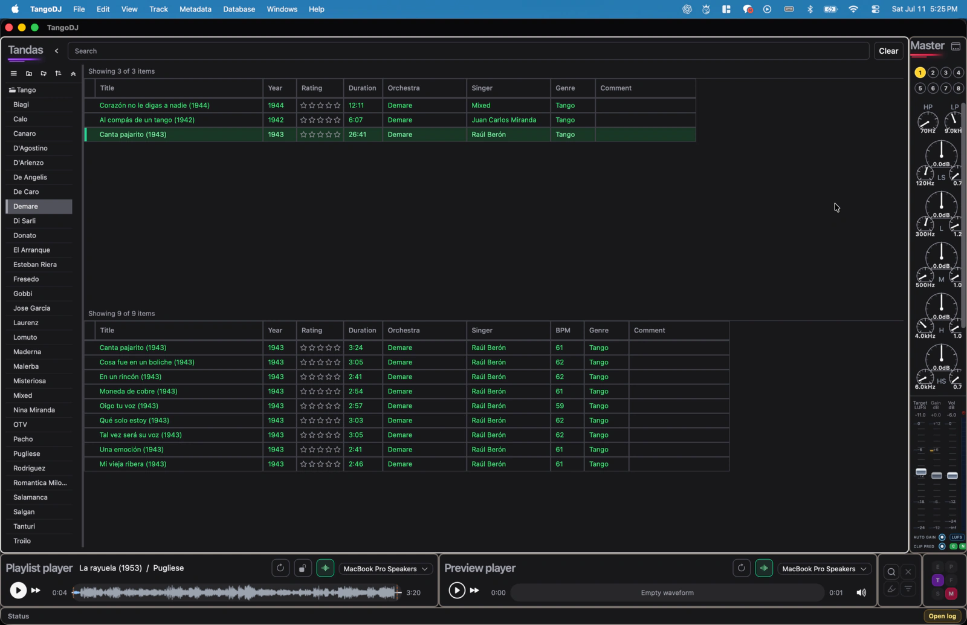Click the Wi-Fi icon in menu bar
967x625 pixels.
tap(853, 9)
